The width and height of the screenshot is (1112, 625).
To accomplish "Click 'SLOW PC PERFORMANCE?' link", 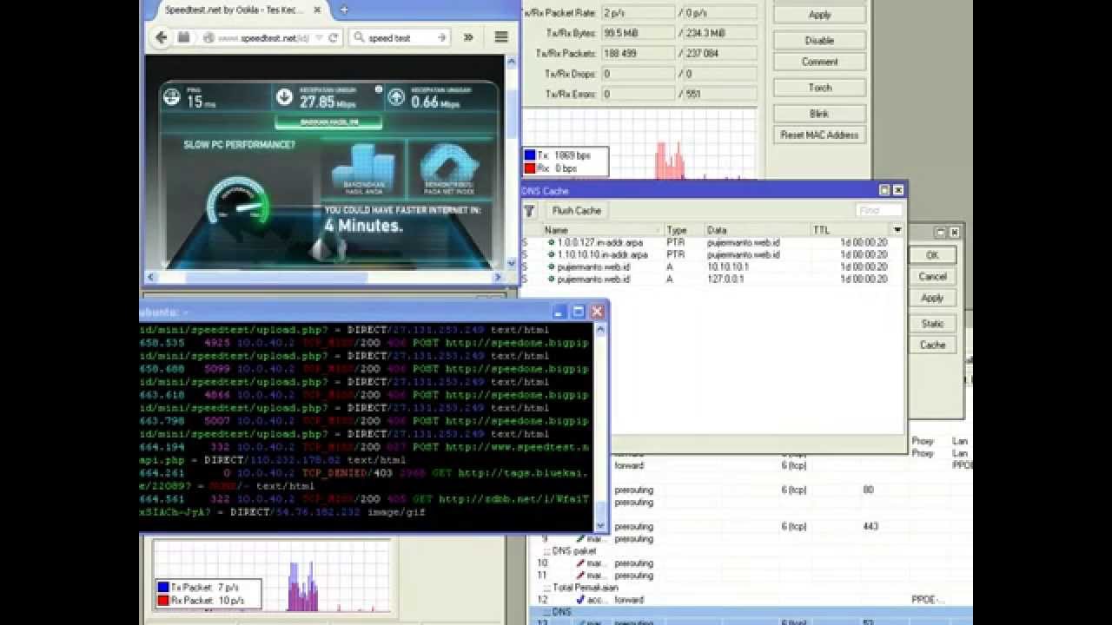I will coord(239,145).
